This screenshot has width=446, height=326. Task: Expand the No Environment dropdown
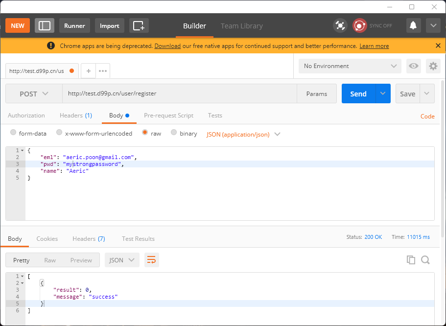pyautogui.click(x=350, y=66)
